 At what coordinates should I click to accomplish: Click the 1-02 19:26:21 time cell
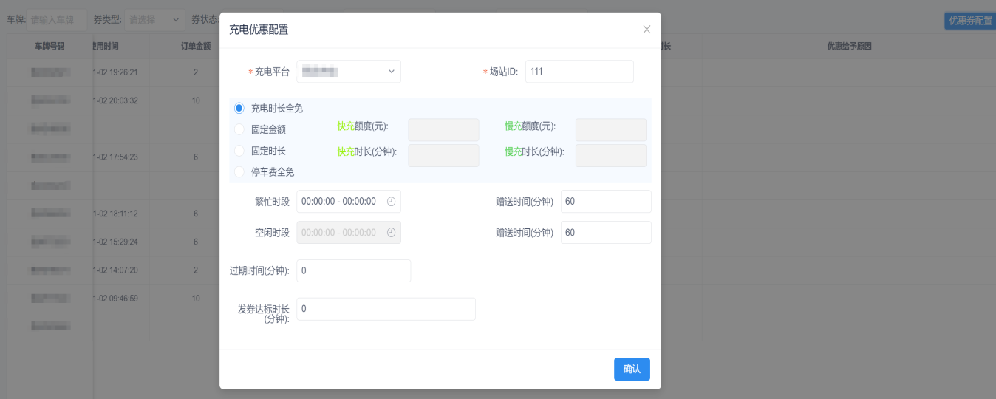116,72
